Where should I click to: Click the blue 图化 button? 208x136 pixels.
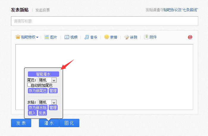coord(69,123)
